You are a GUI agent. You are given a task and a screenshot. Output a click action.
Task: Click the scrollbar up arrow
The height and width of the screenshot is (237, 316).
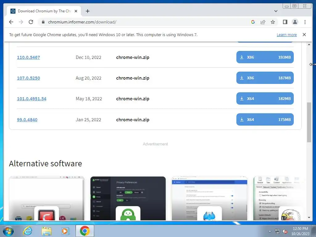[x=309, y=44]
